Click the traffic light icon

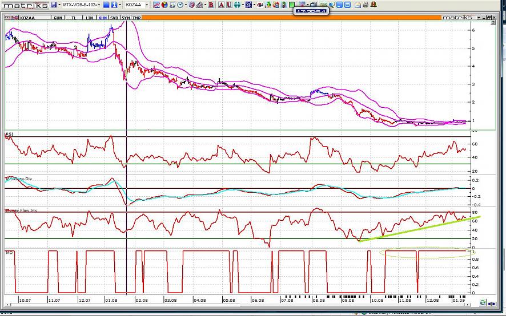[283, 5]
